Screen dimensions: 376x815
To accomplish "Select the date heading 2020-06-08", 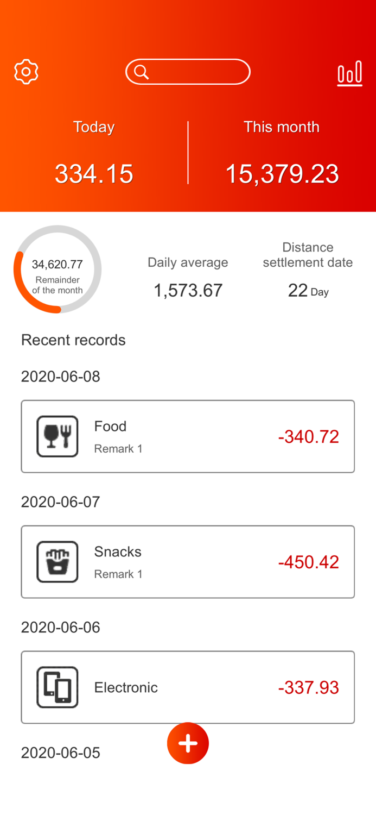I will coord(60,377).
